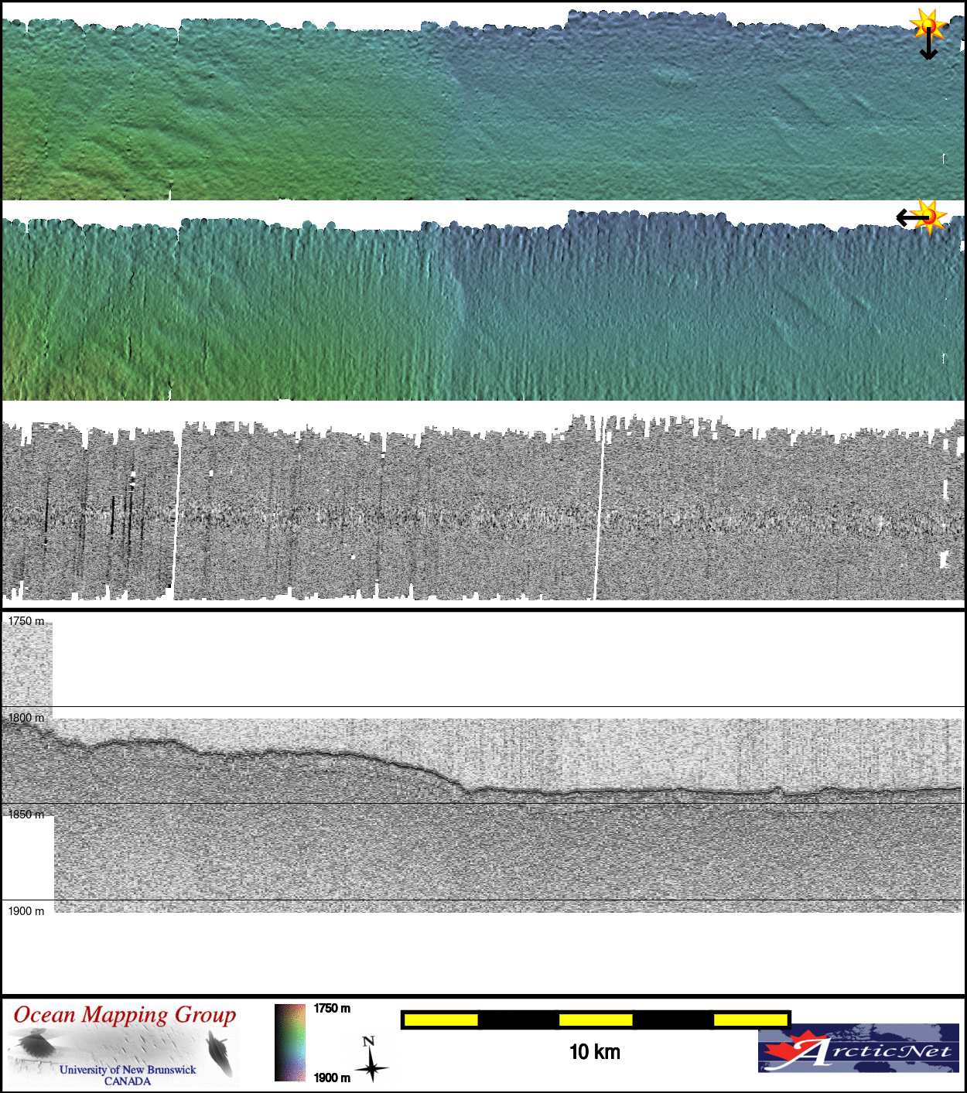The height and width of the screenshot is (1093, 967).
Task: Select the gray backscatter imagery panel
Action: [483, 511]
